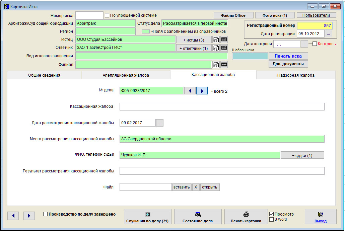Open date picker for Дата регистрации

tap(329, 34)
